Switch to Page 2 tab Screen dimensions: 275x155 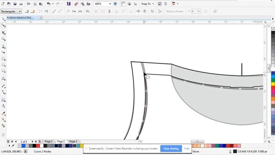[x=61, y=142]
